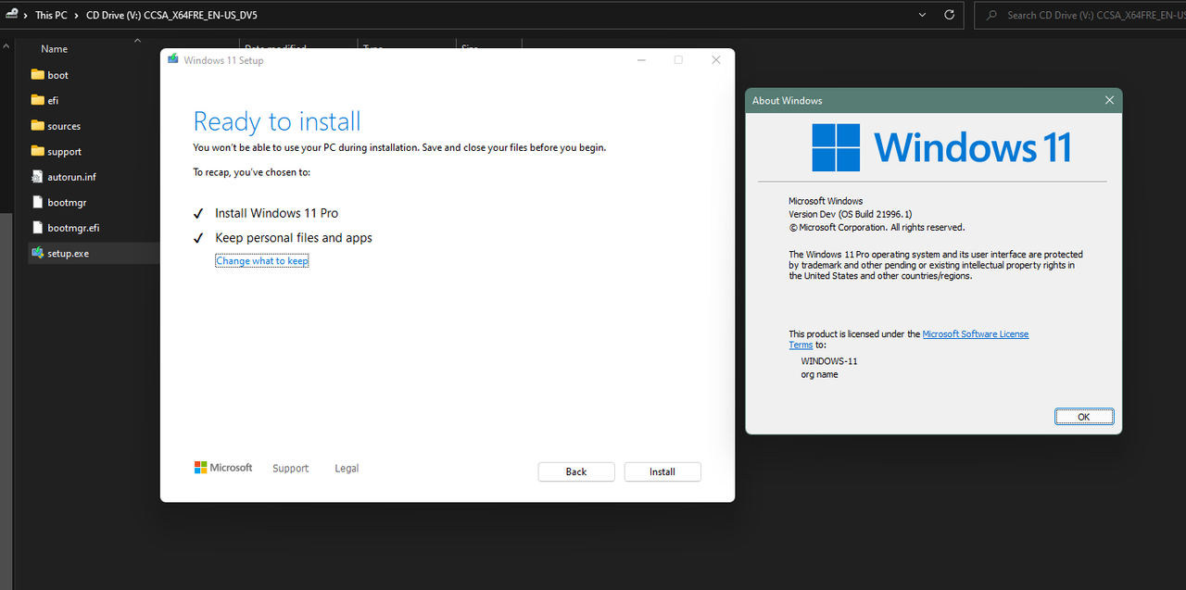This screenshot has height=590, width=1186.
Task: Click This PC in the address breadcrumb
Action: point(51,15)
